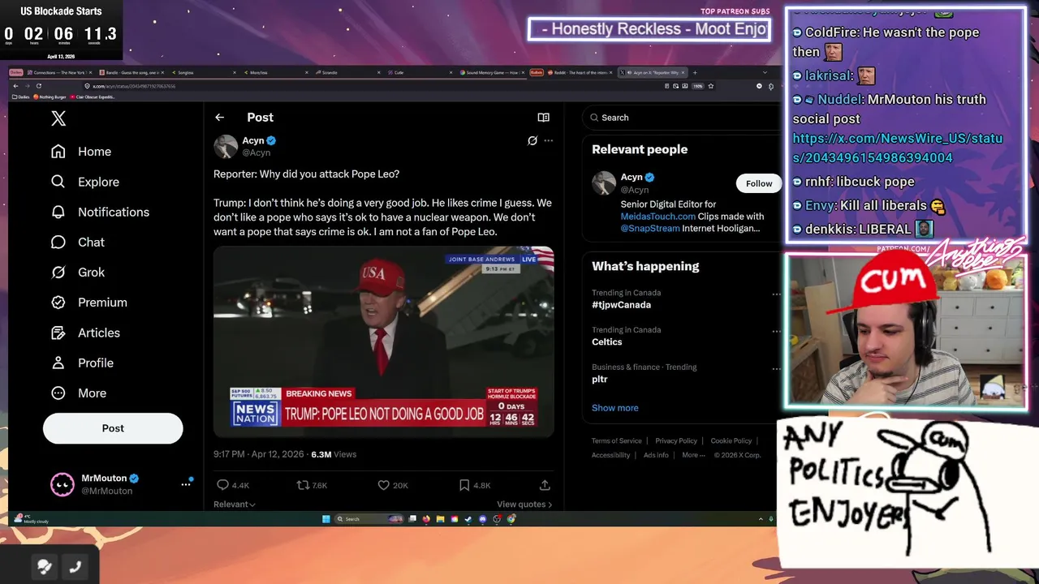Viewport: 1039px width, 584px height.
Task: Open more options for #tjpwCanada trend
Action: pyautogui.click(x=776, y=294)
